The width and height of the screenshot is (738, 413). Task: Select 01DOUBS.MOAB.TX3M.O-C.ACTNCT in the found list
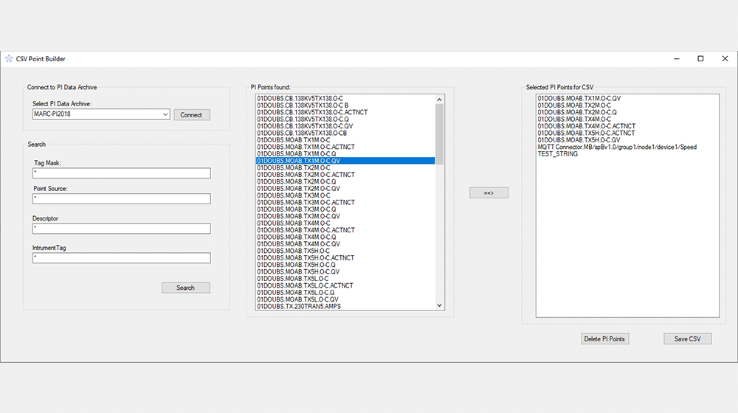(345, 202)
